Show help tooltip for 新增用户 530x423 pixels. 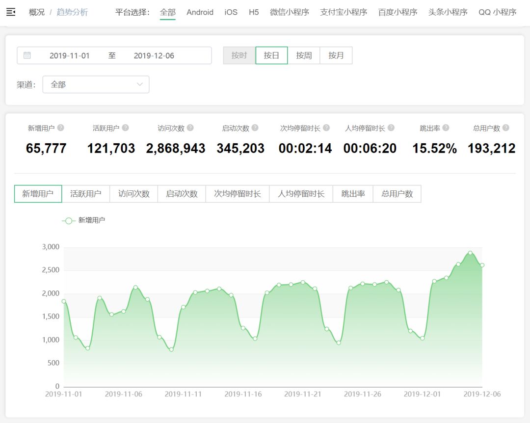(60, 128)
